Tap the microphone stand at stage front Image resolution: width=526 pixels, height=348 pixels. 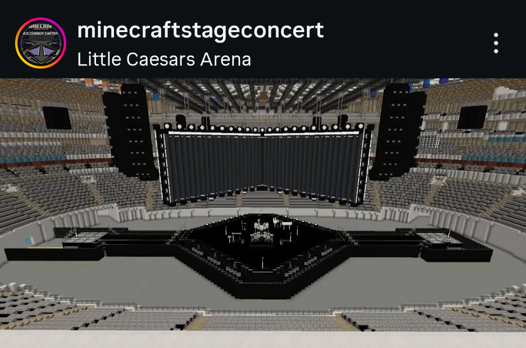tap(262, 263)
